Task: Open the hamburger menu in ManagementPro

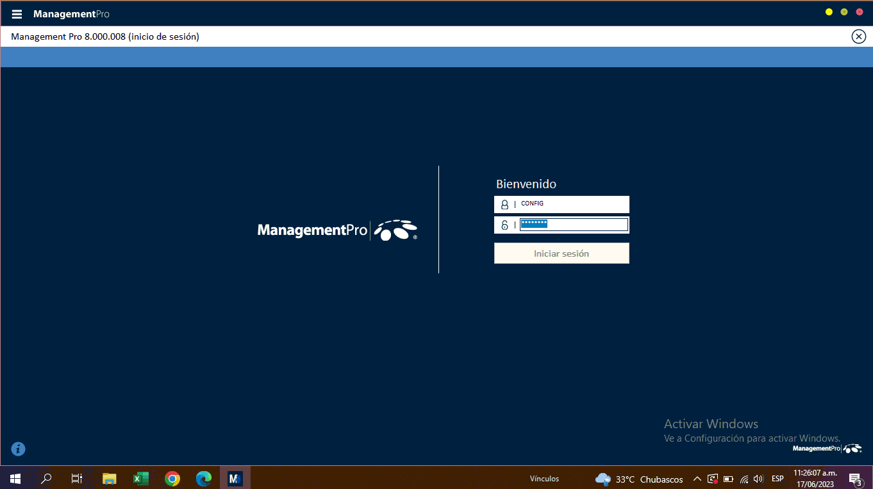Action: [17, 14]
